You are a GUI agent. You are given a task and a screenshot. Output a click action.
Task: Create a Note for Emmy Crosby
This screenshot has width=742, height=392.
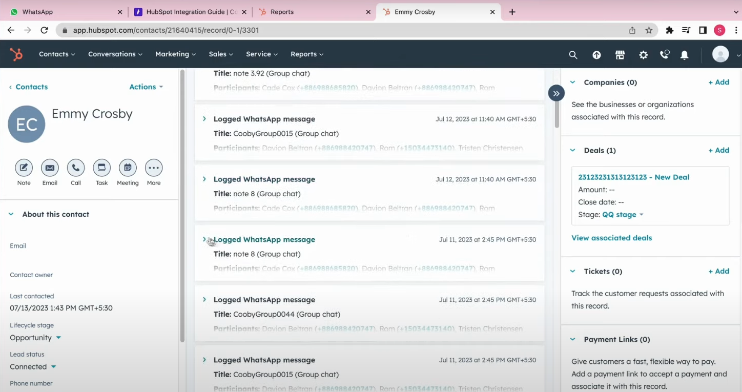24,168
